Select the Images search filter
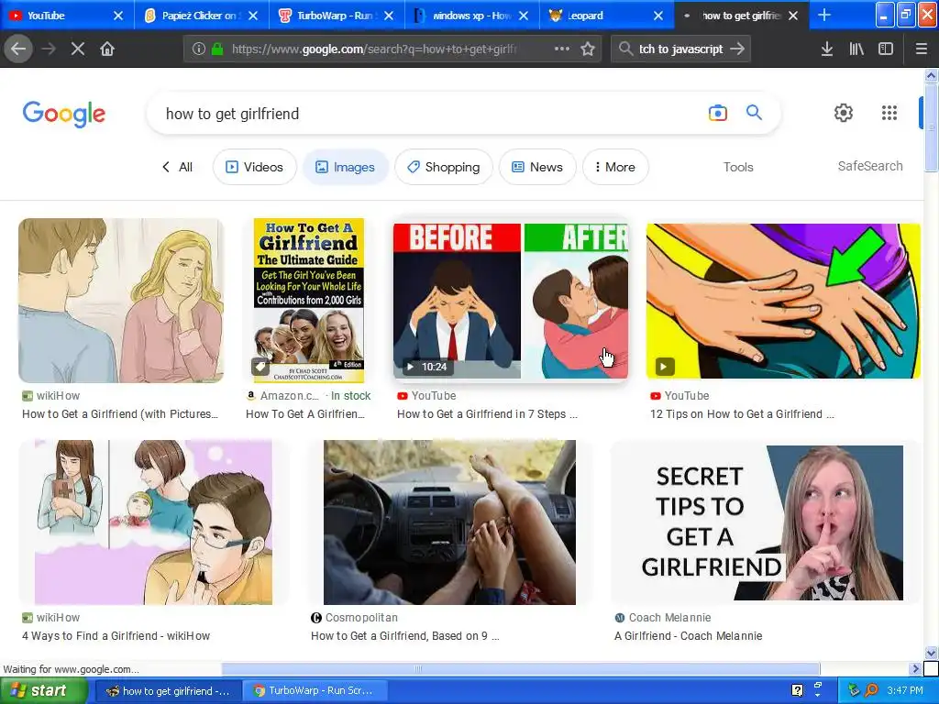Image resolution: width=939 pixels, height=704 pixels. click(346, 167)
